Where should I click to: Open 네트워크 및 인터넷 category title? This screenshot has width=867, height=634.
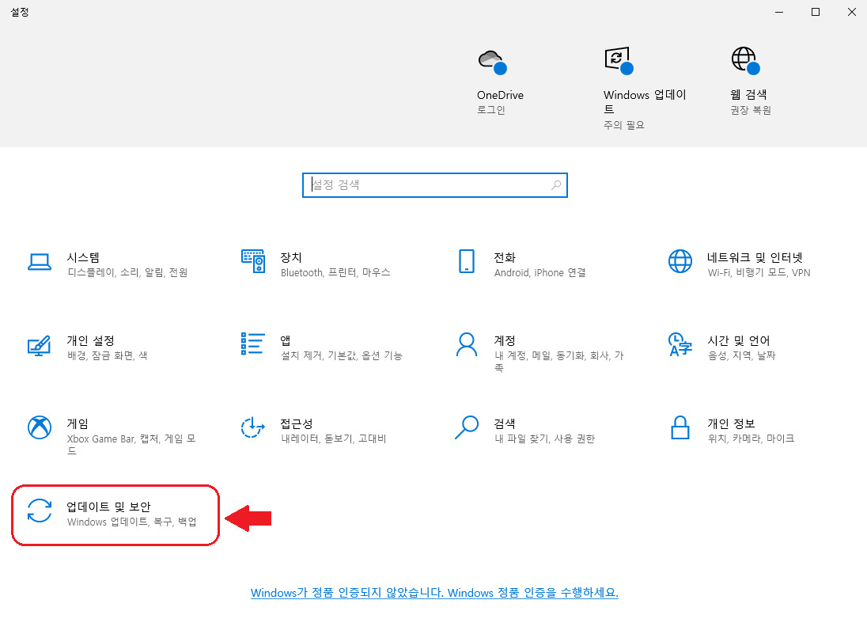(x=755, y=257)
